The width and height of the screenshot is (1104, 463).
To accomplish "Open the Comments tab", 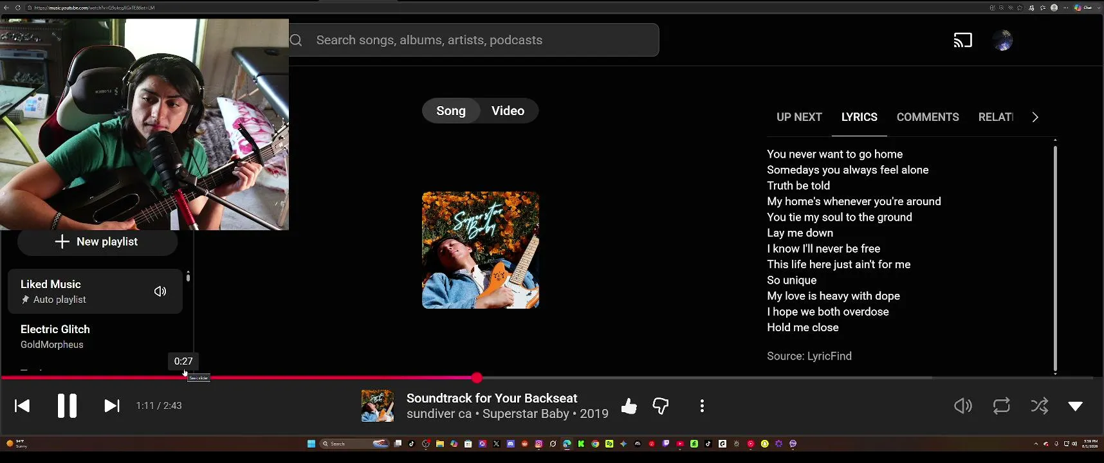I will coord(928,117).
